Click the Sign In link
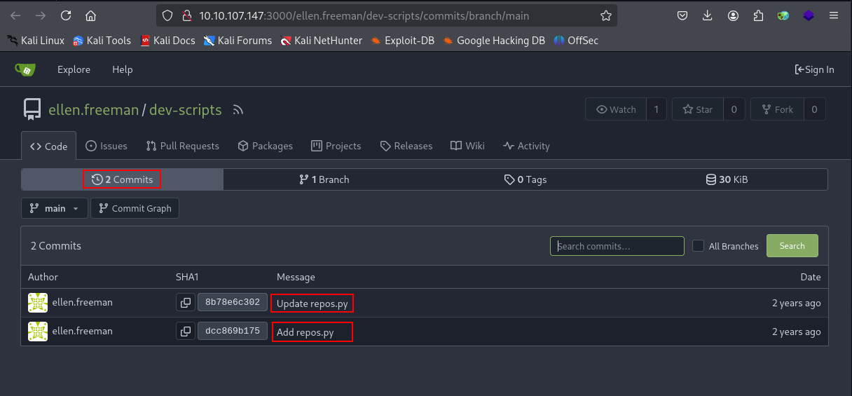 (814, 69)
